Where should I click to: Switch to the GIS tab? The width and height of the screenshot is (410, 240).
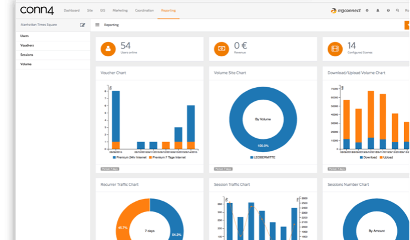click(102, 11)
